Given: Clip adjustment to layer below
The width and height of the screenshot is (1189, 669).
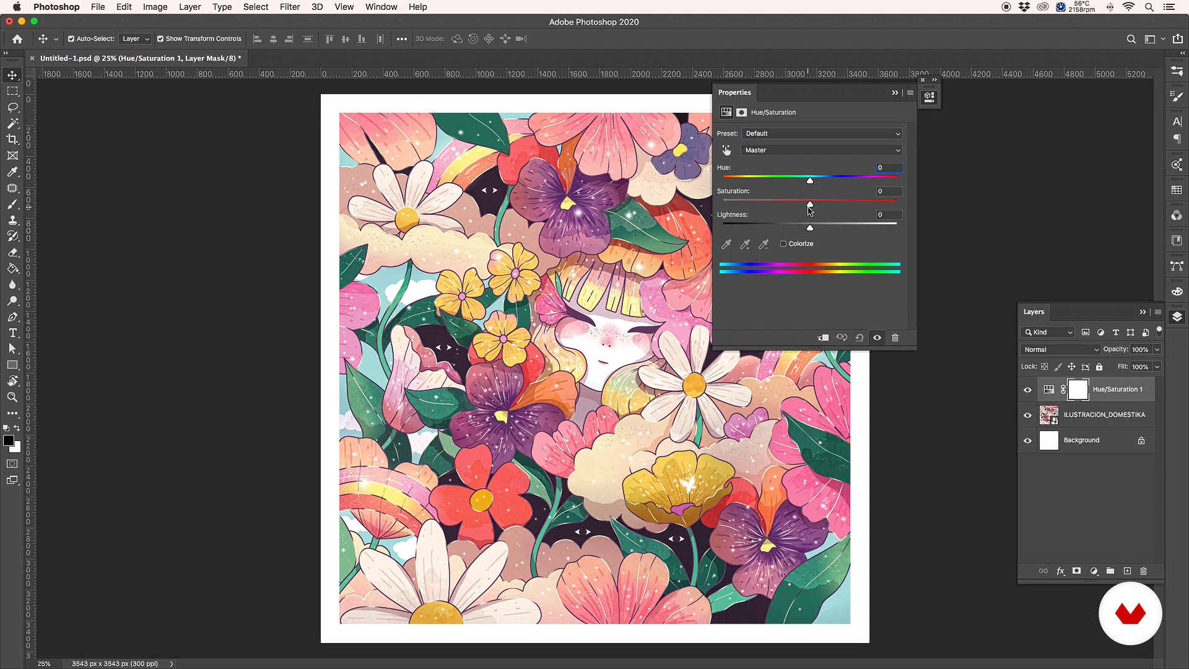Looking at the screenshot, I should [823, 338].
